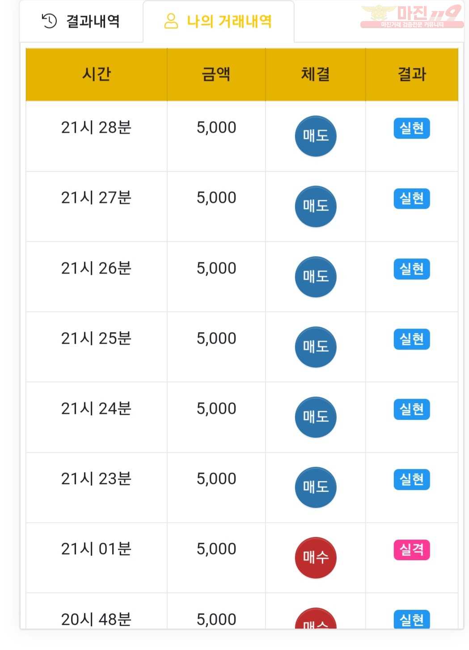The height and width of the screenshot is (650, 469).
Task: Click the 시간 column header
Action: coord(97,74)
